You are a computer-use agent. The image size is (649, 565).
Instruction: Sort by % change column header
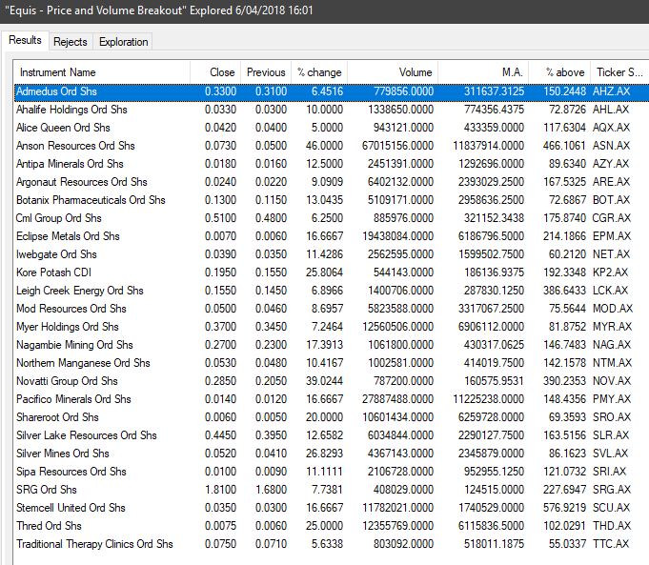point(319,72)
